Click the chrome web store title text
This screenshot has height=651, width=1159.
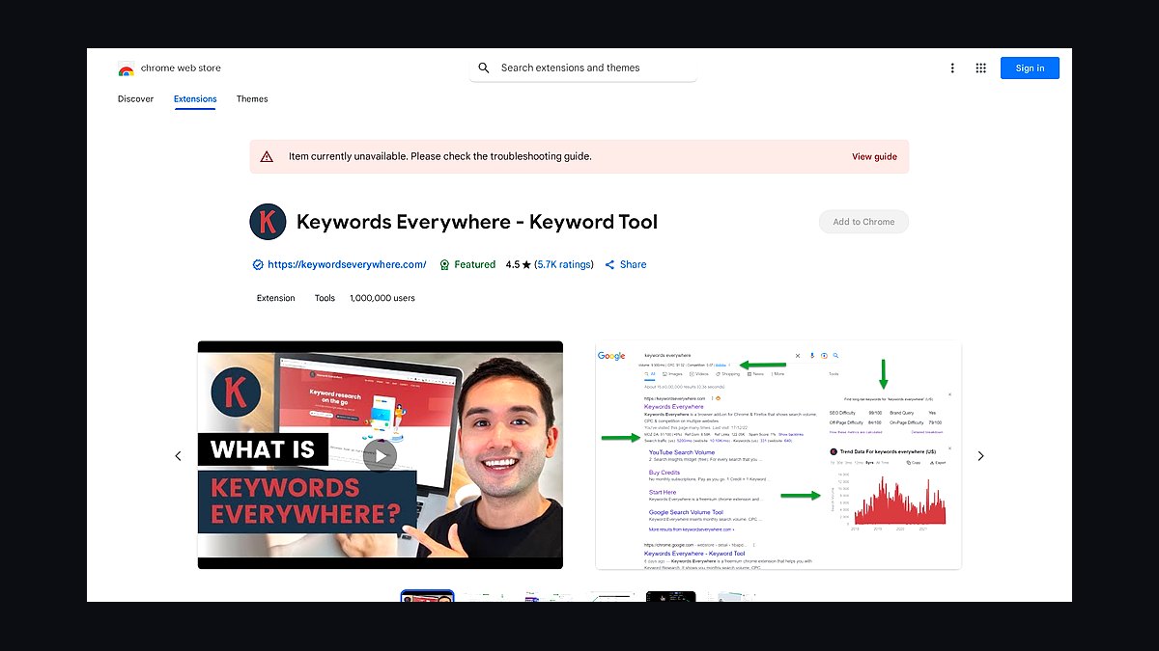coord(181,68)
